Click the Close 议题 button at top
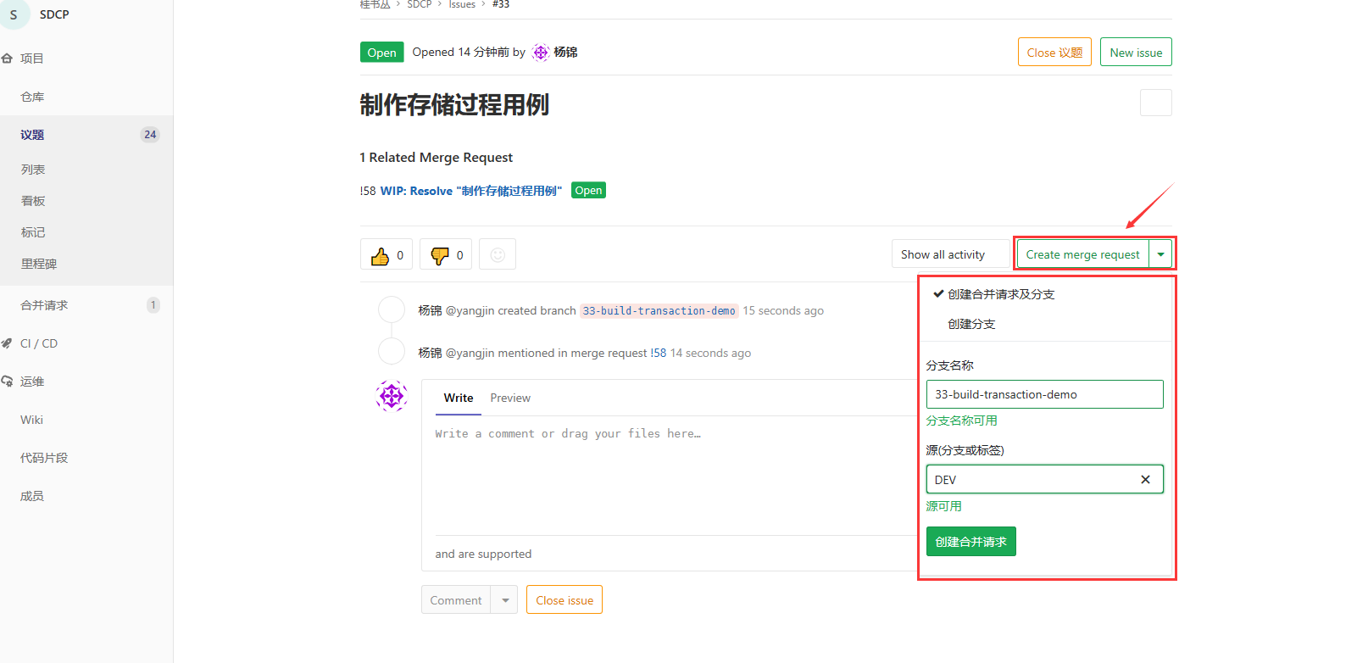This screenshot has width=1357, height=663. coord(1054,52)
